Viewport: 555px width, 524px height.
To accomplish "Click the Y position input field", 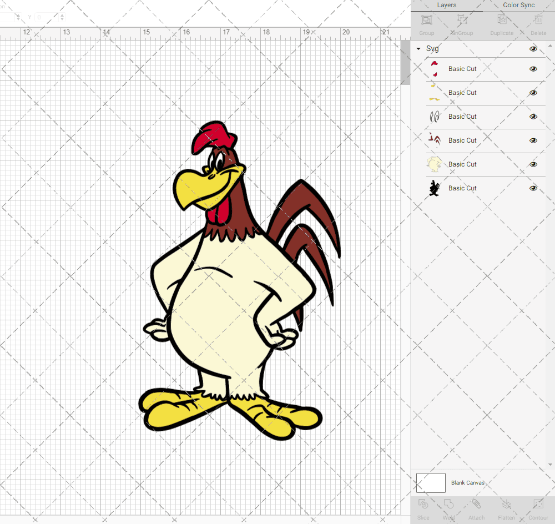I will click(47, 17).
